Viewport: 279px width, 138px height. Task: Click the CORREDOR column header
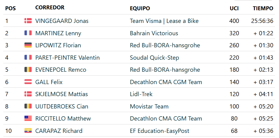point(50,8)
